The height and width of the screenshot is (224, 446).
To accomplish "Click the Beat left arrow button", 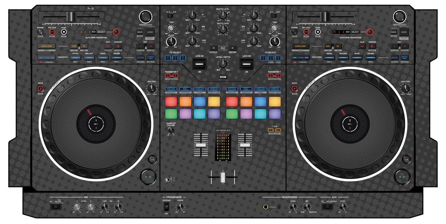I will pos(213,48).
